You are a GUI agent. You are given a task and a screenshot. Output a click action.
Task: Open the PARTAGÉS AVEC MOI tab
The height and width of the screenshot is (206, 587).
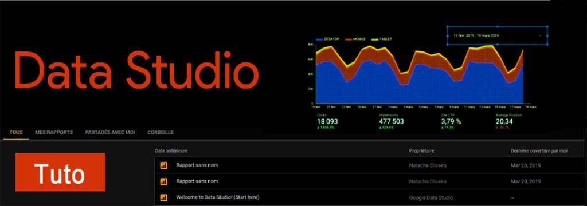(110, 132)
